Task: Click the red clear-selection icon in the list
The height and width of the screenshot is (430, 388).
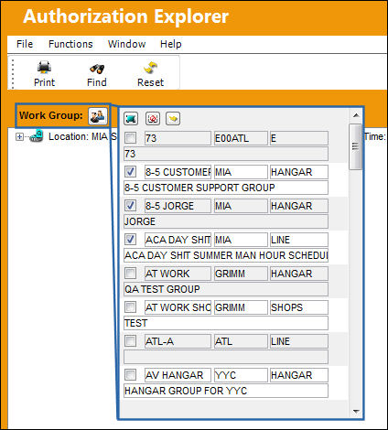Action: tap(153, 119)
